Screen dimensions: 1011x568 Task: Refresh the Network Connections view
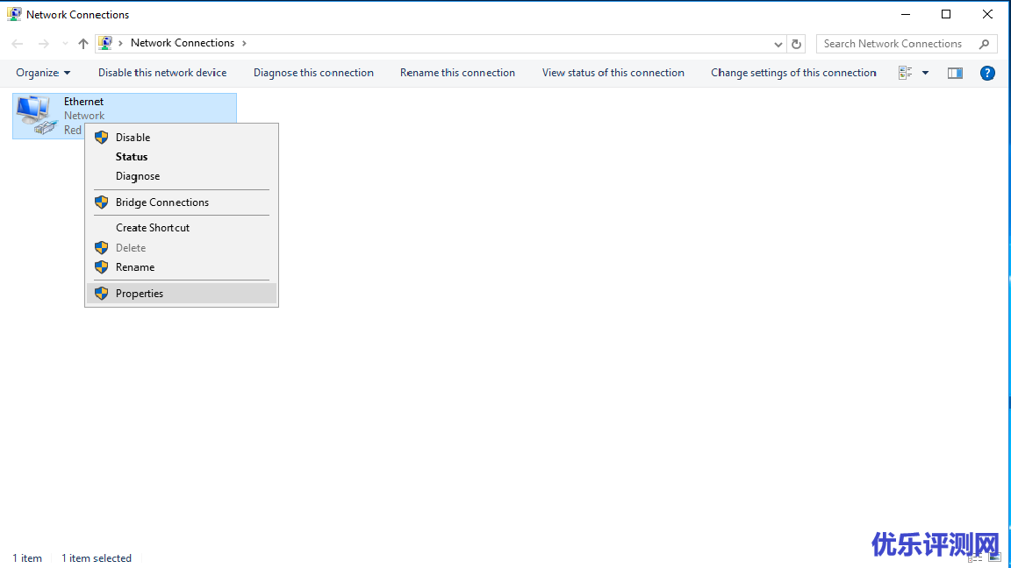(x=797, y=44)
